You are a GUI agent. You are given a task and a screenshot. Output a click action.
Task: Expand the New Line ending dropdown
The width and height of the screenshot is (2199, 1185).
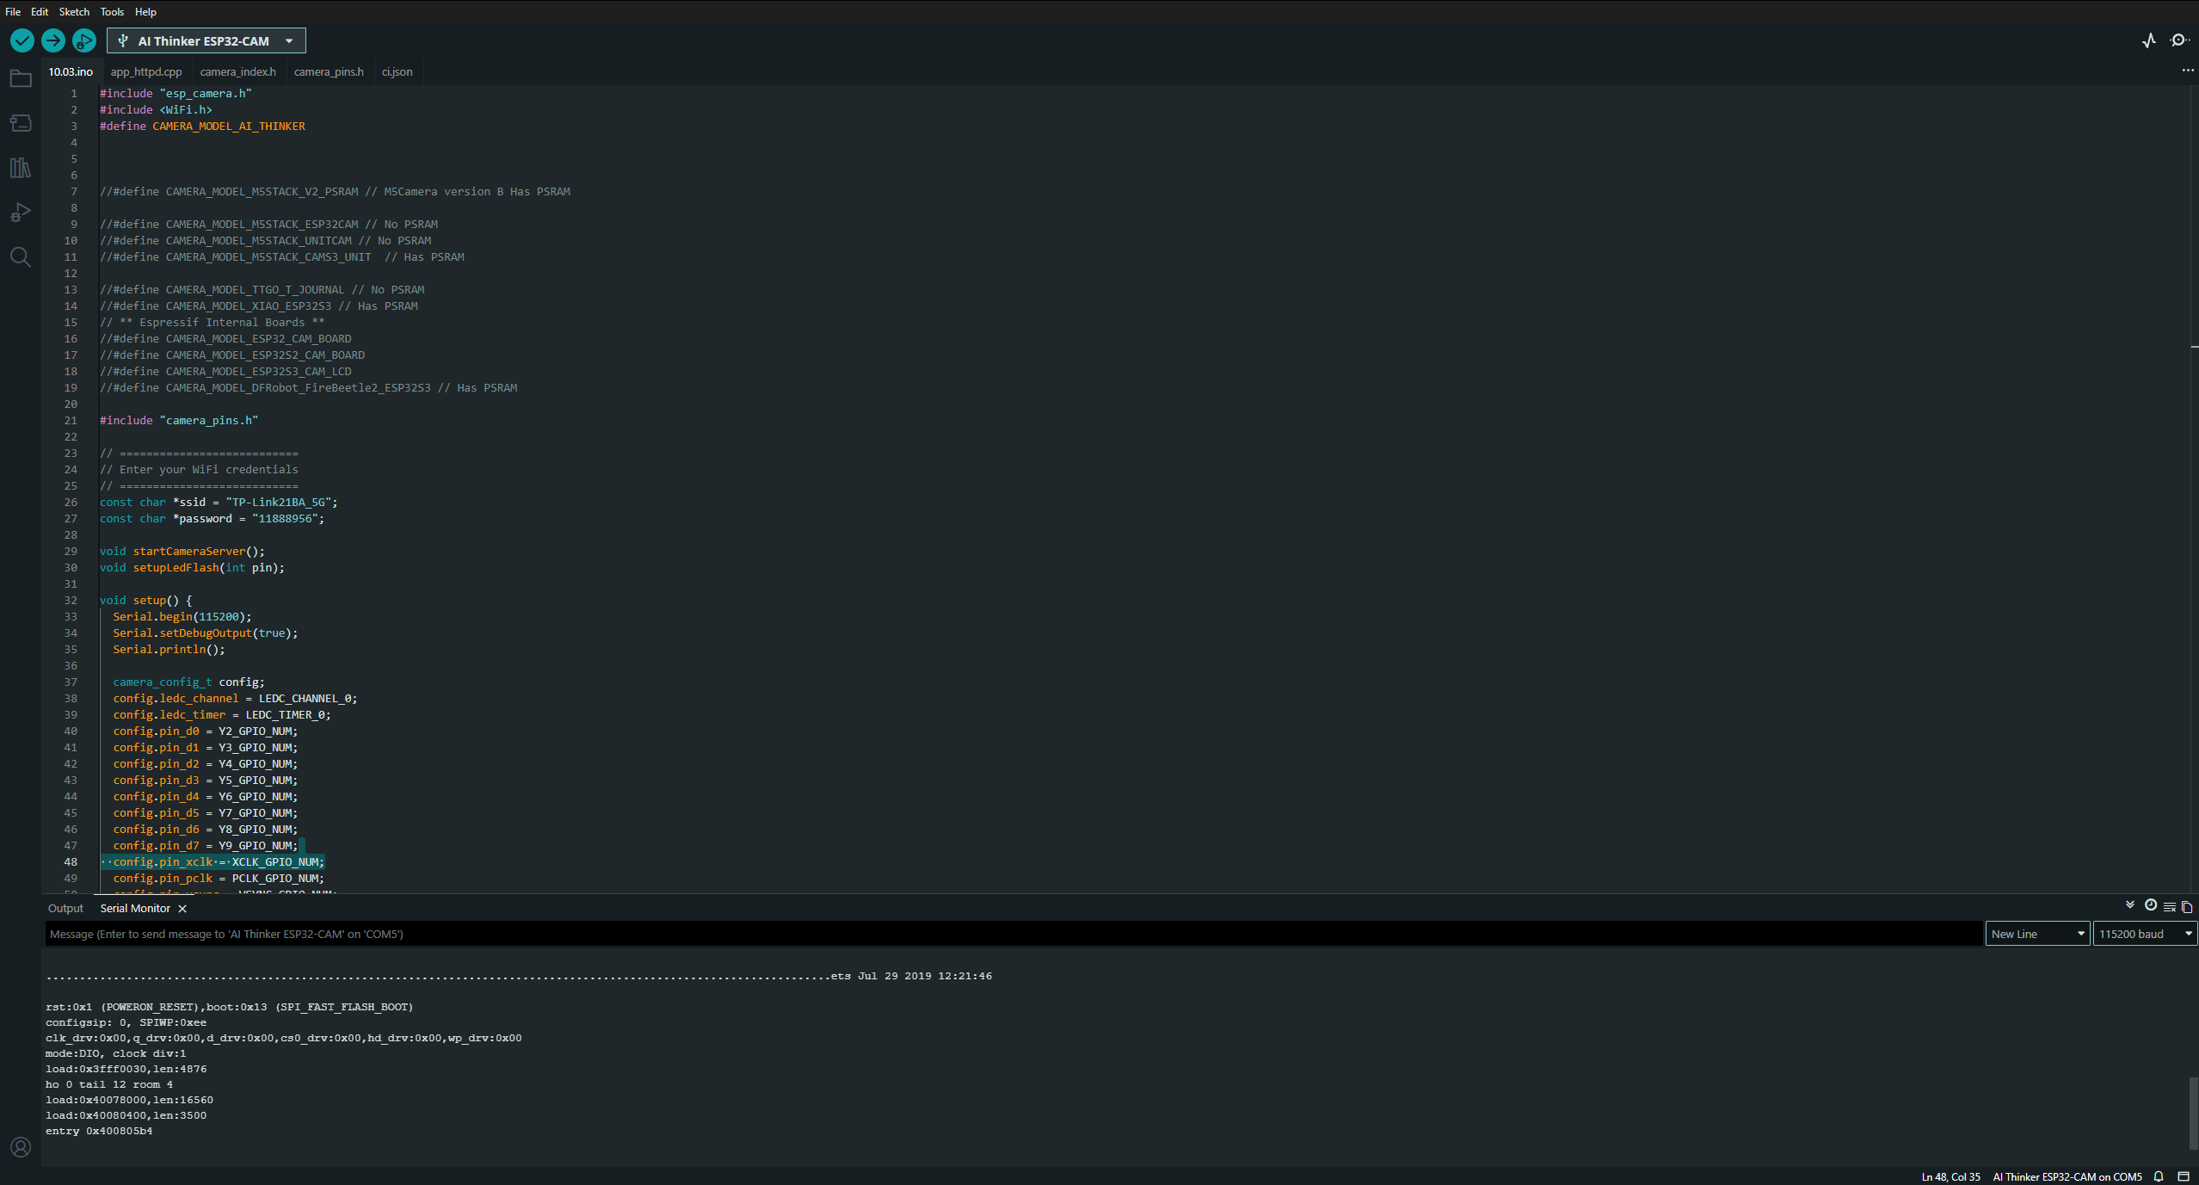[x=2037, y=934]
